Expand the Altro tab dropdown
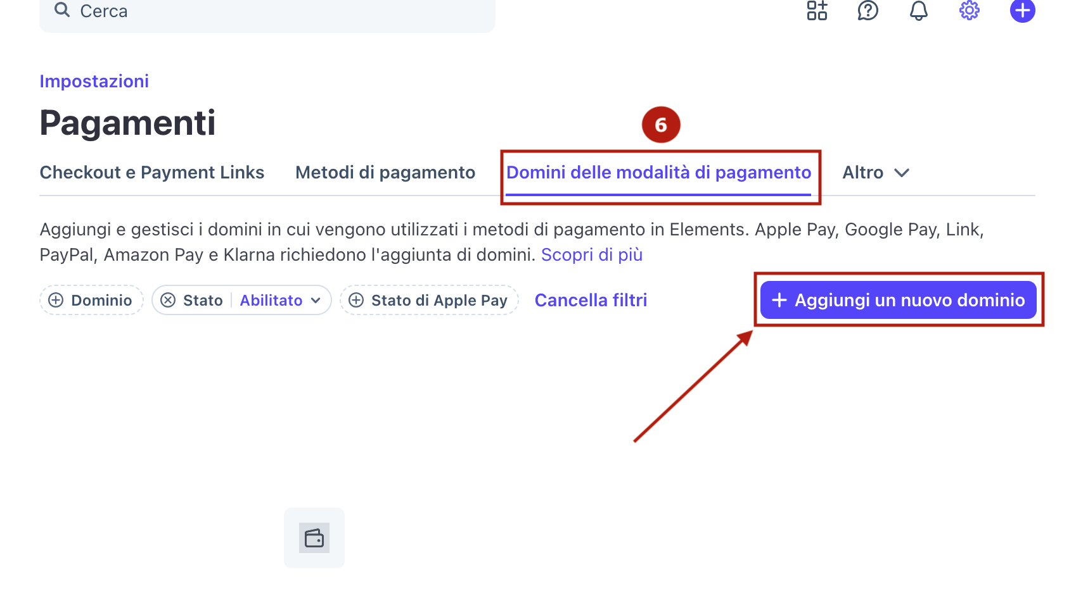Image resolution: width=1076 pixels, height=591 pixels. pyautogui.click(x=876, y=173)
